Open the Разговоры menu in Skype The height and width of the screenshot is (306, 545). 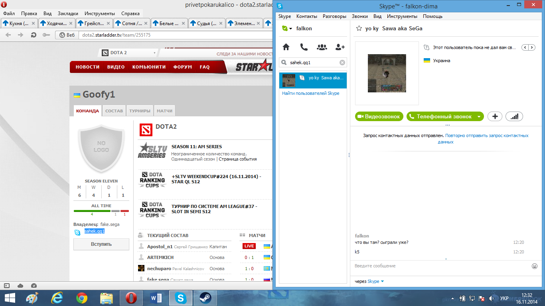click(x=334, y=16)
